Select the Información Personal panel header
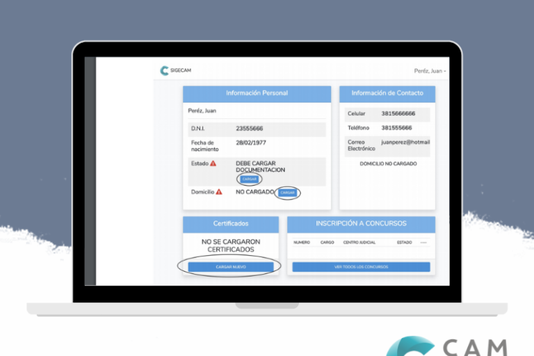534x356 pixels. point(257,93)
